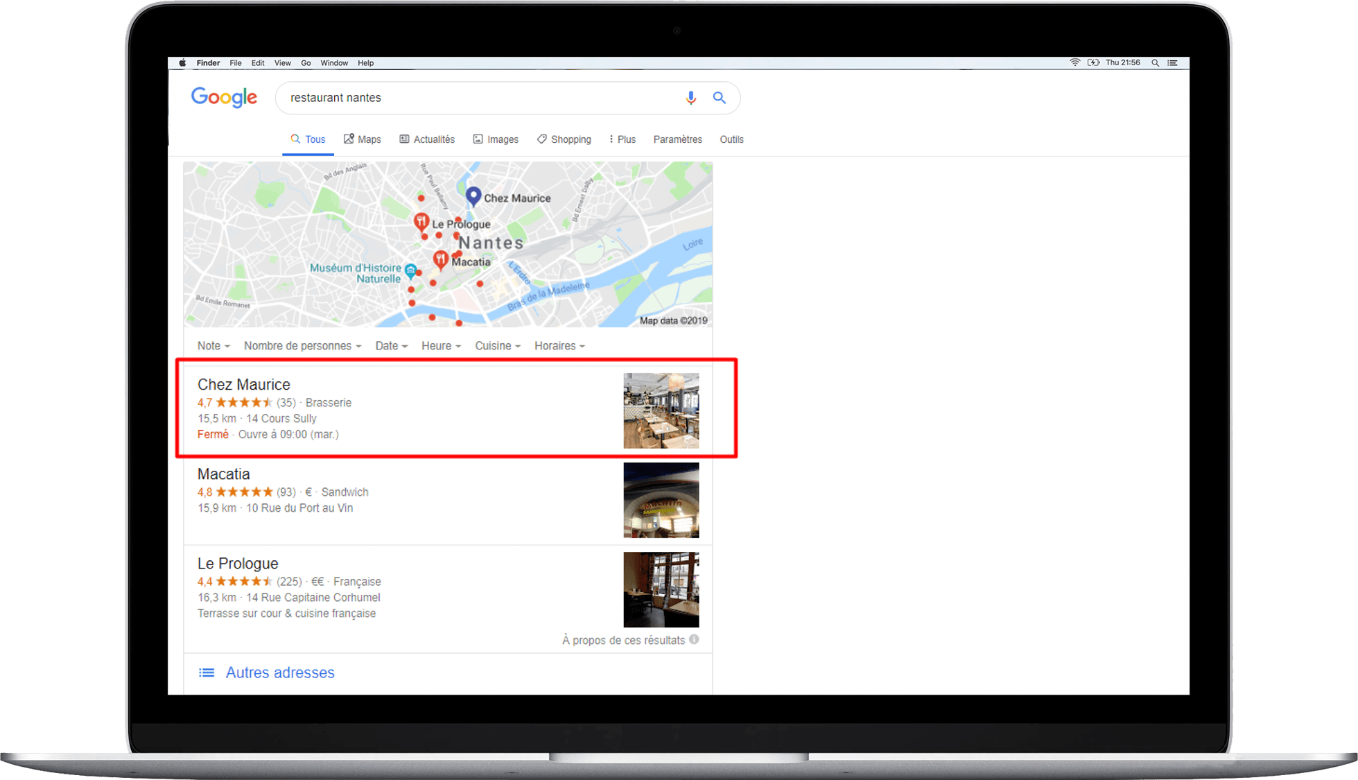
Task: Open the File menu
Action: [236, 63]
